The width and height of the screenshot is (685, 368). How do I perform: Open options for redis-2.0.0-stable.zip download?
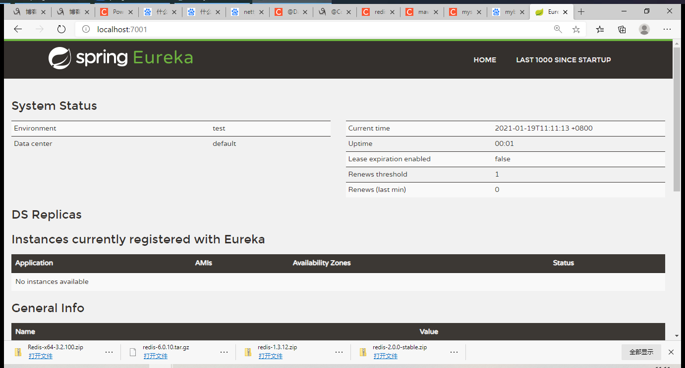[x=454, y=352]
